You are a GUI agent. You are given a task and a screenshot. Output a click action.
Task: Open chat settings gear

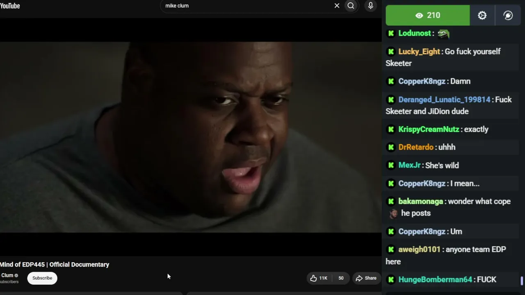482,16
